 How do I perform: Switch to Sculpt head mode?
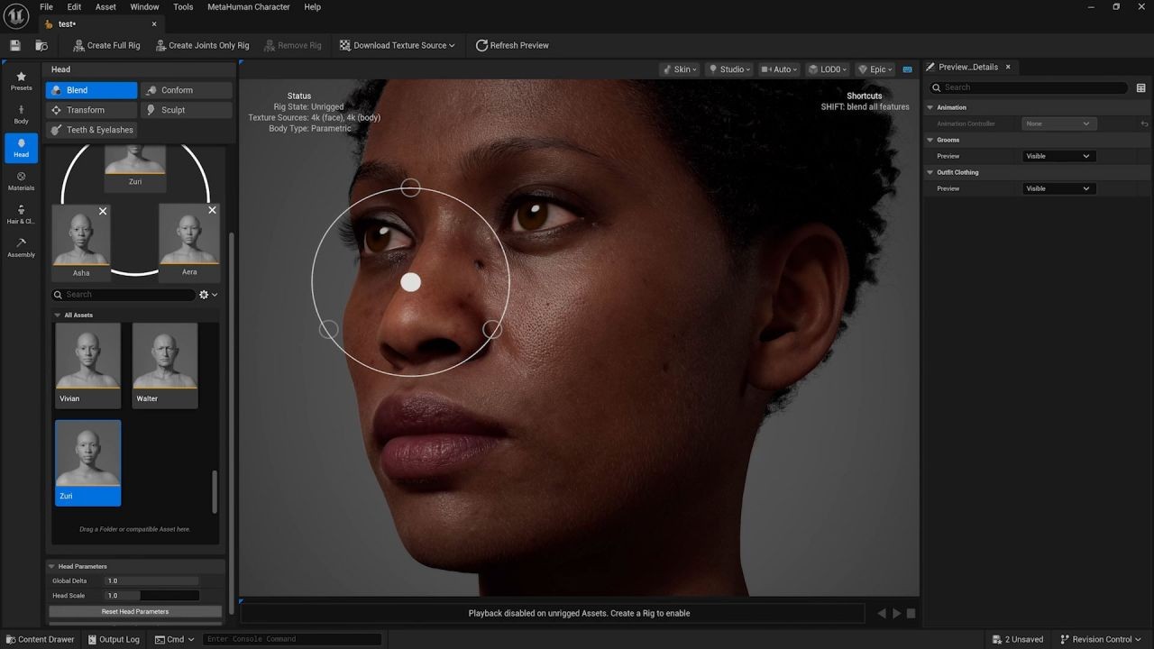point(186,110)
